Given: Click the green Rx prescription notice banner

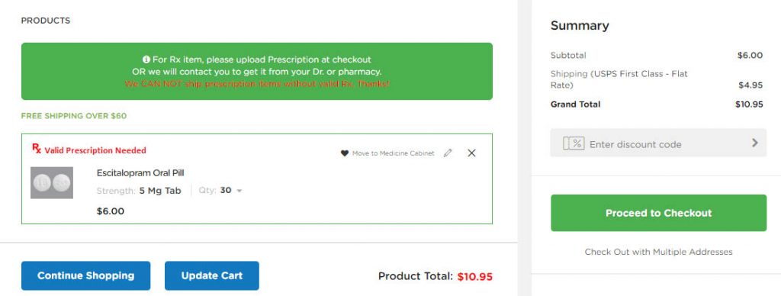Looking at the screenshot, I should 257,71.
